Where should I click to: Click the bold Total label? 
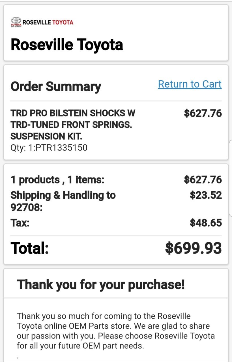(x=30, y=248)
